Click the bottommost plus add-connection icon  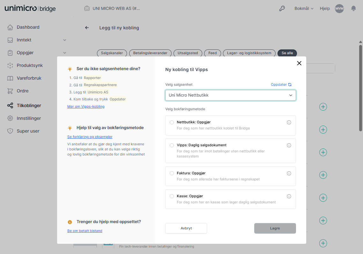[x=323, y=243]
